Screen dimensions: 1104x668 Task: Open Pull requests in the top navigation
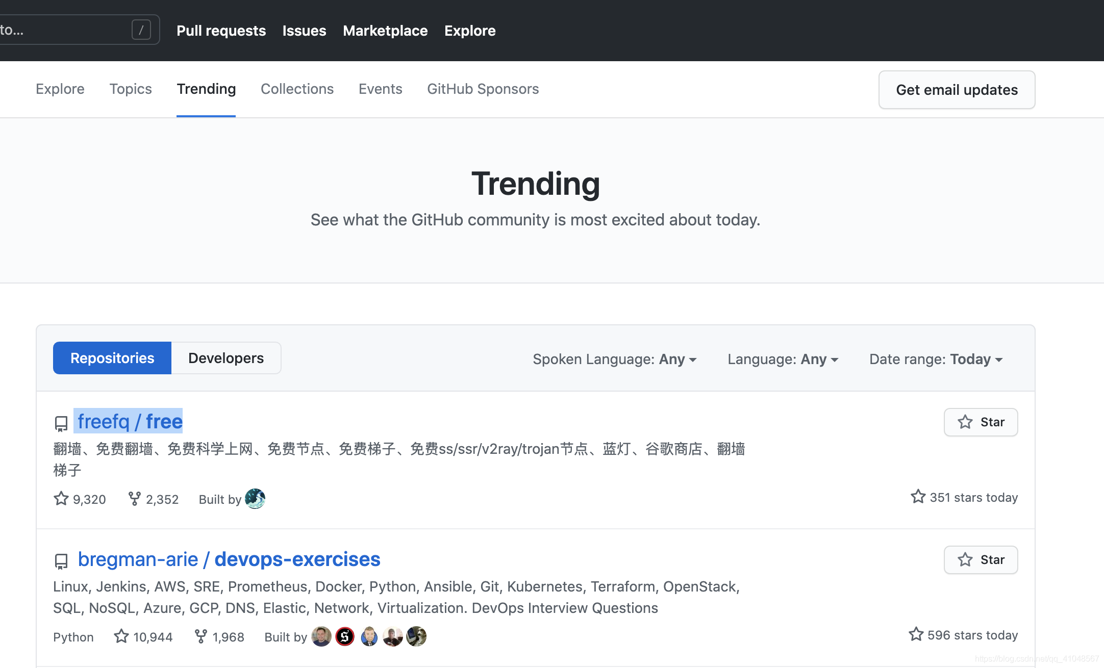(221, 31)
